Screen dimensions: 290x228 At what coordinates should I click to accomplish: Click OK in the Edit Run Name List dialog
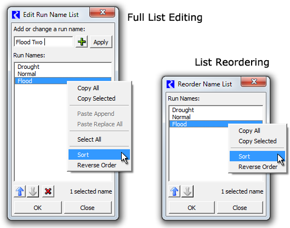38,208
